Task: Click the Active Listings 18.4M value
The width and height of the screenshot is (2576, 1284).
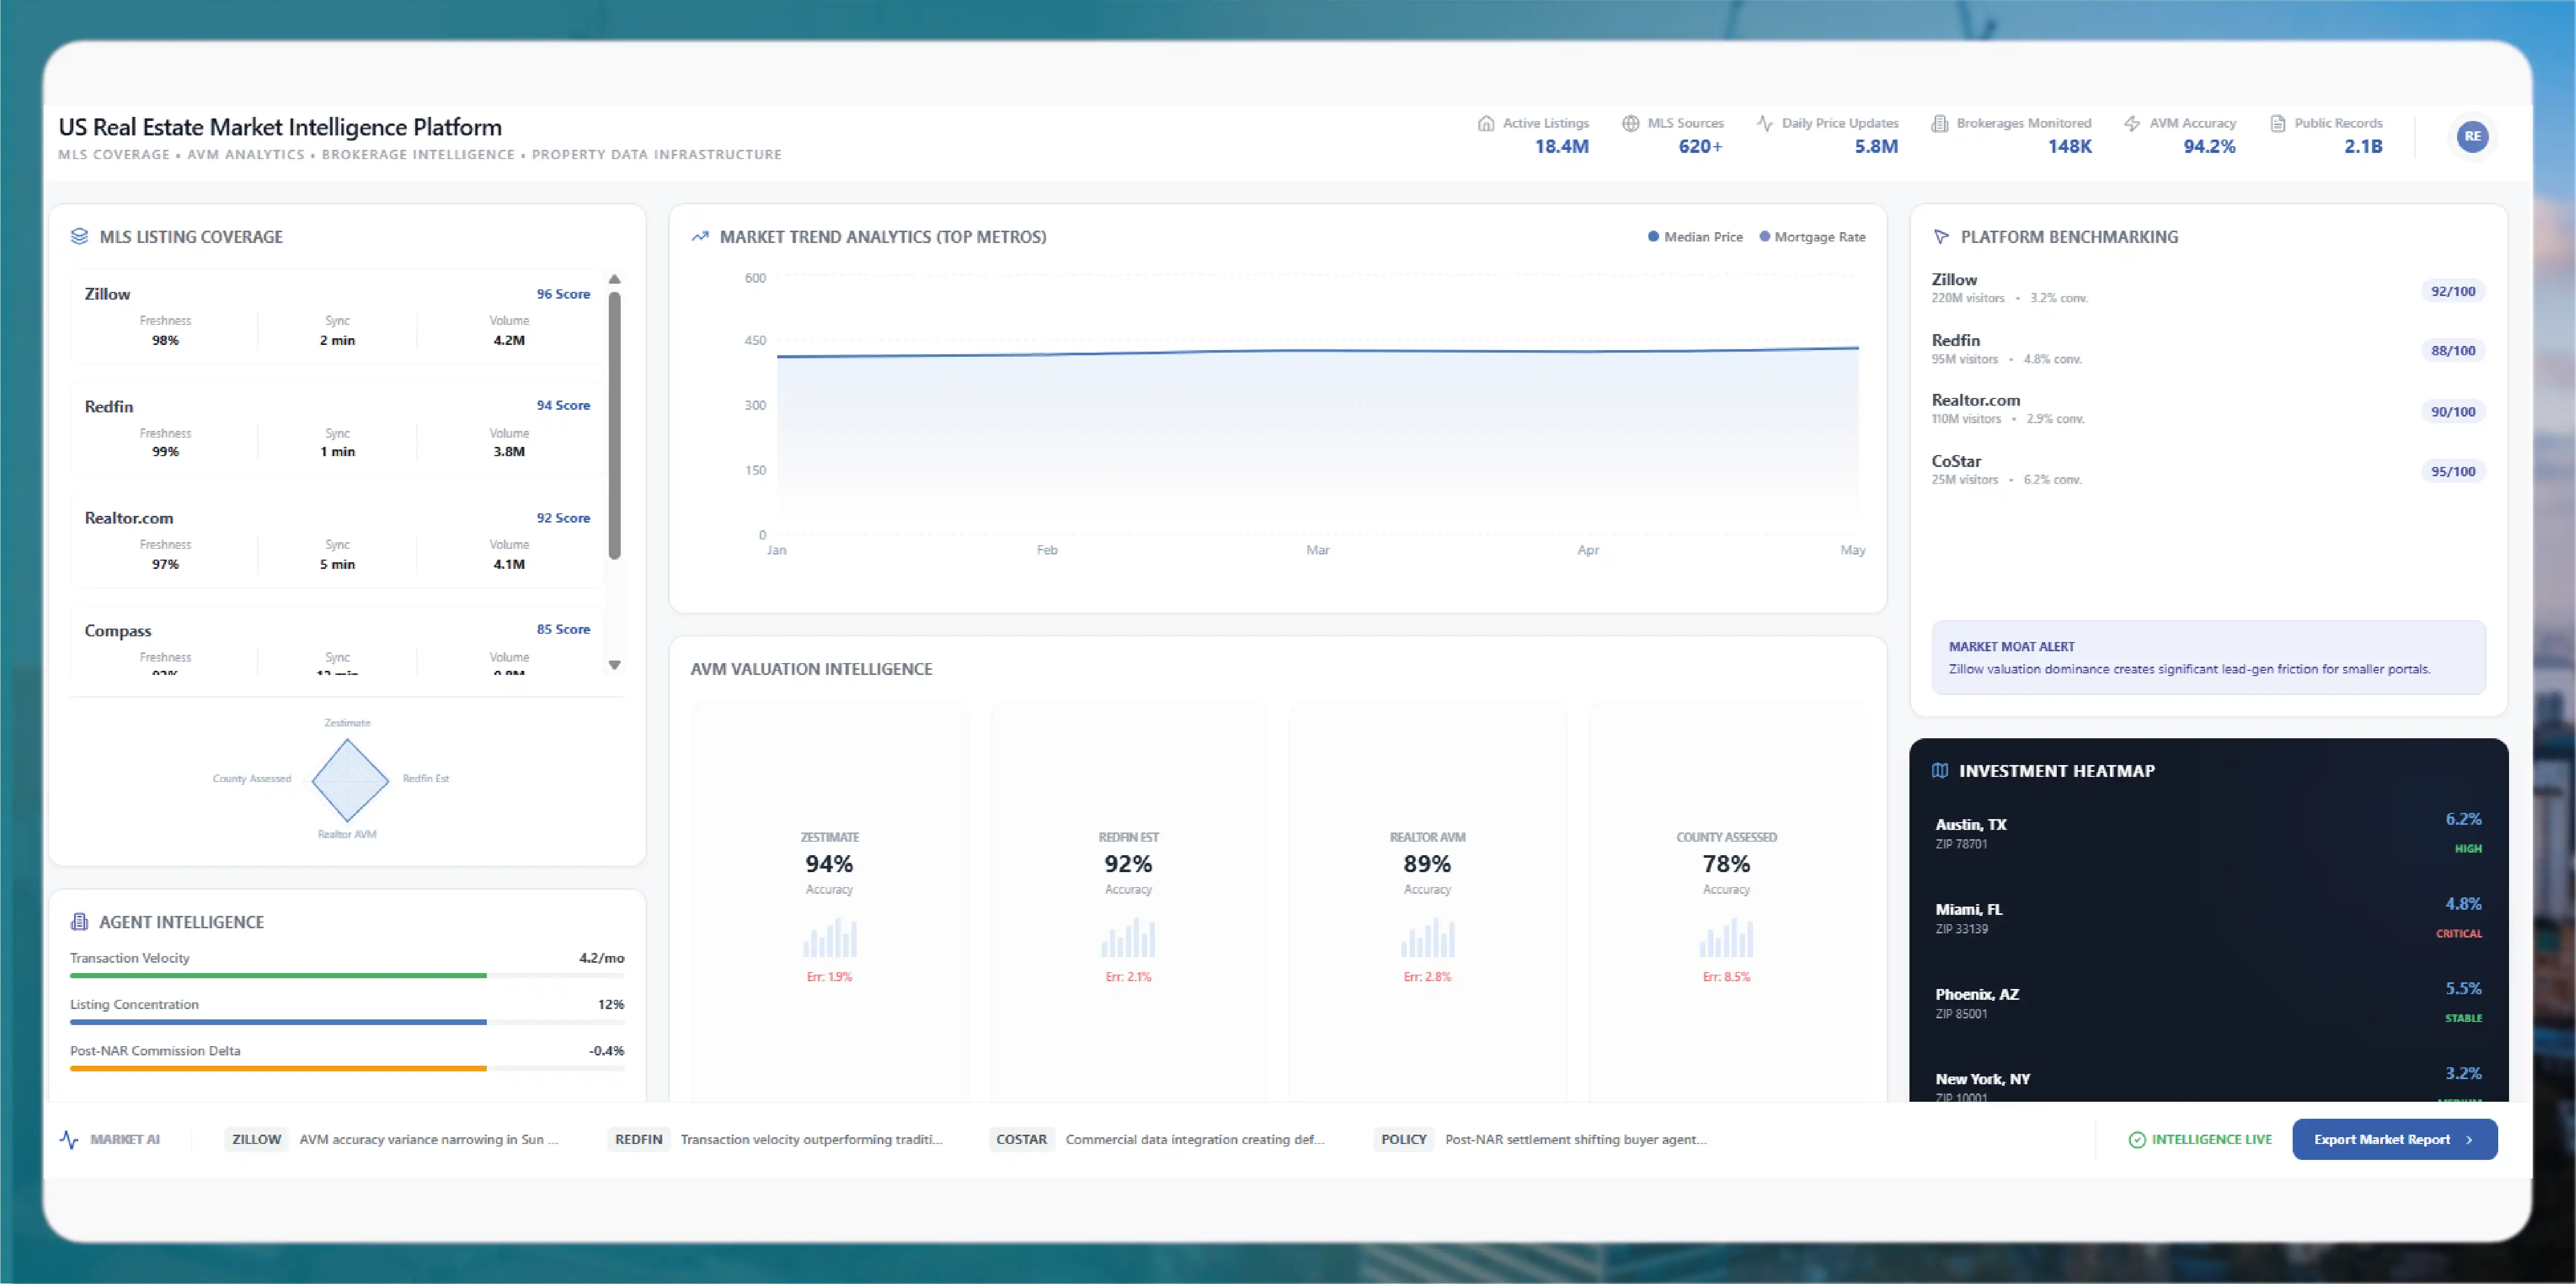Action: (x=1561, y=147)
